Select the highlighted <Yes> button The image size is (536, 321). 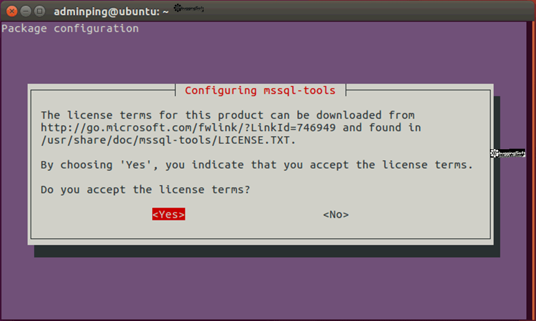coord(169,215)
